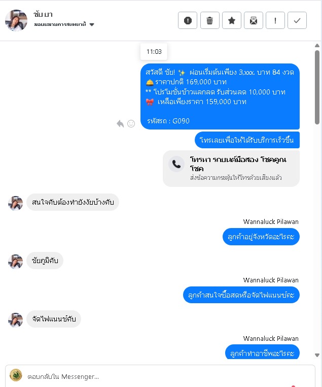Add emoji reaction to promo message
Image resolution: width=322 pixels, height=387 pixels.
click(x=131, y=123)
